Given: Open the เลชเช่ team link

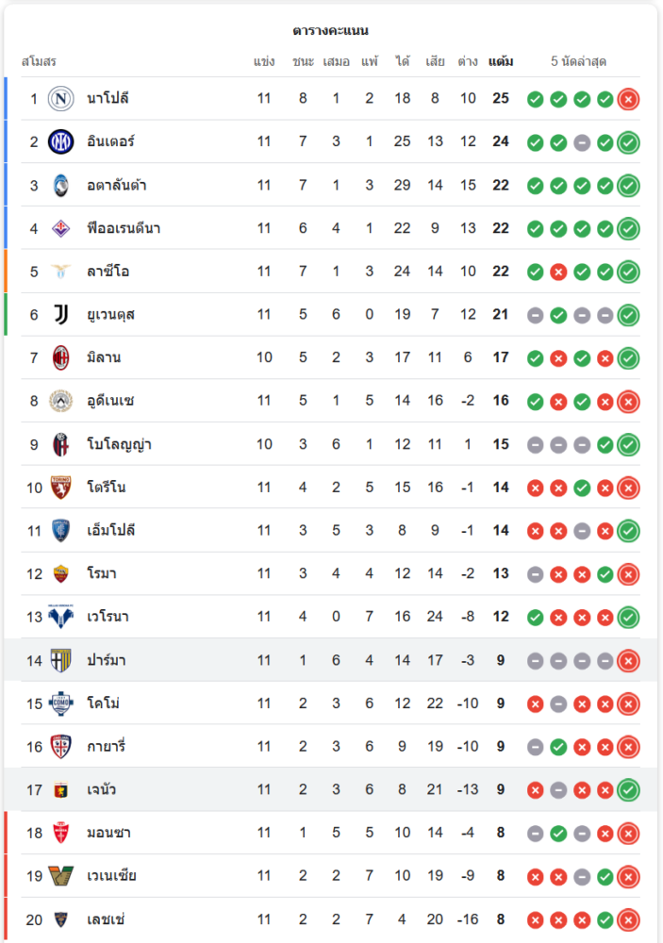Looking at the screenshot, I should [x=106, y=919].
